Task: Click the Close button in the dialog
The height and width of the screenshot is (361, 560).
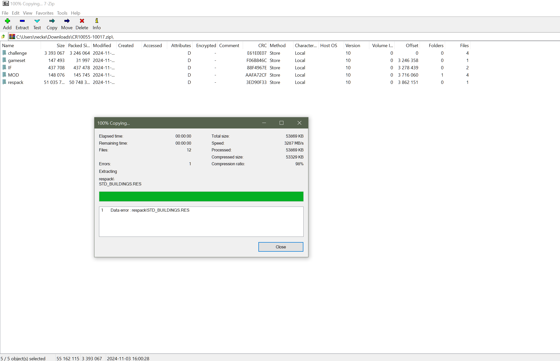Action: pos(281,247)
